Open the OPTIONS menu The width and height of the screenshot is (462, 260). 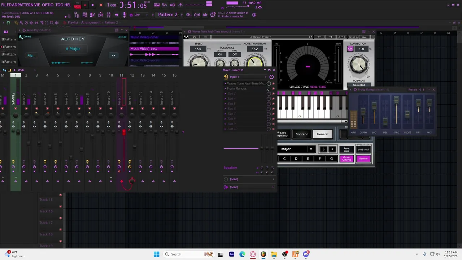[x=48, y=5]
